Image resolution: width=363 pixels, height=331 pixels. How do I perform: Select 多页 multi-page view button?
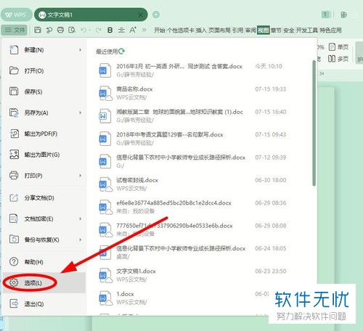[338, 59]
